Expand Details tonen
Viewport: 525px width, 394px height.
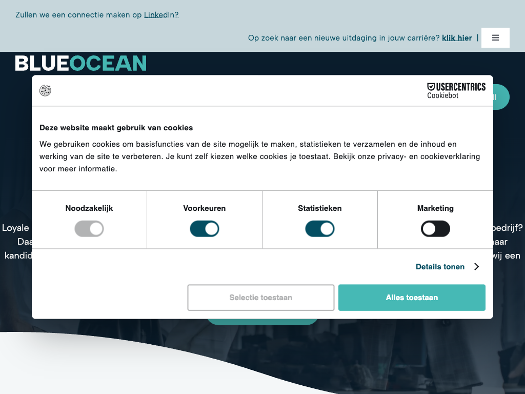(440, 267)
